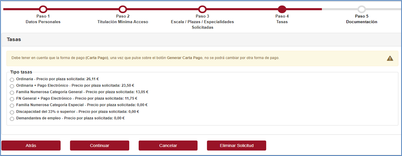The height and width of the screenshot is (156, 402).
Task: Choose Demandantes de empleo fee type
Action: (12, 119)
